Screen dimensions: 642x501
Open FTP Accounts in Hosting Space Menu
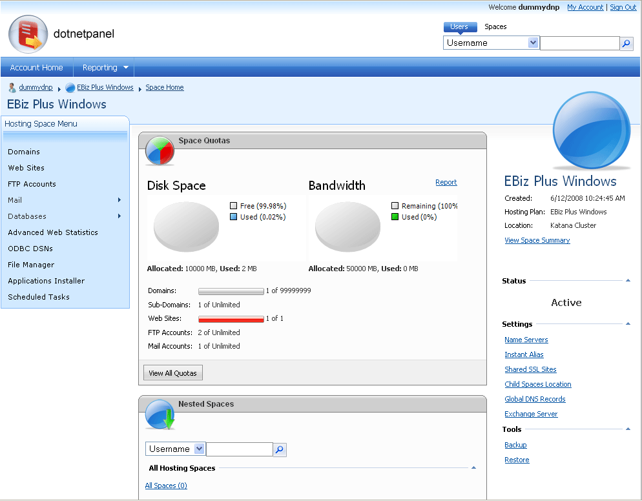point(32,184)
